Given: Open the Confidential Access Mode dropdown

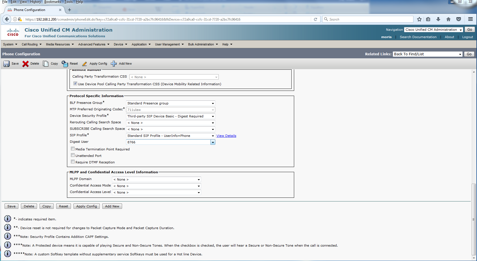Looking at the screenshot, I should (157, 186).
